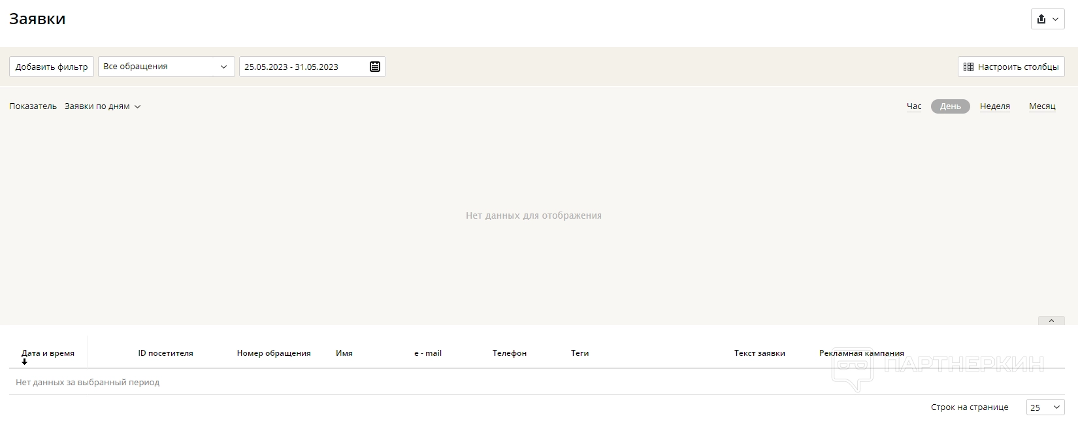Open the Все обращения dropdown
The width and height of the screenshot is (1078, 427).
click(167, 67)
